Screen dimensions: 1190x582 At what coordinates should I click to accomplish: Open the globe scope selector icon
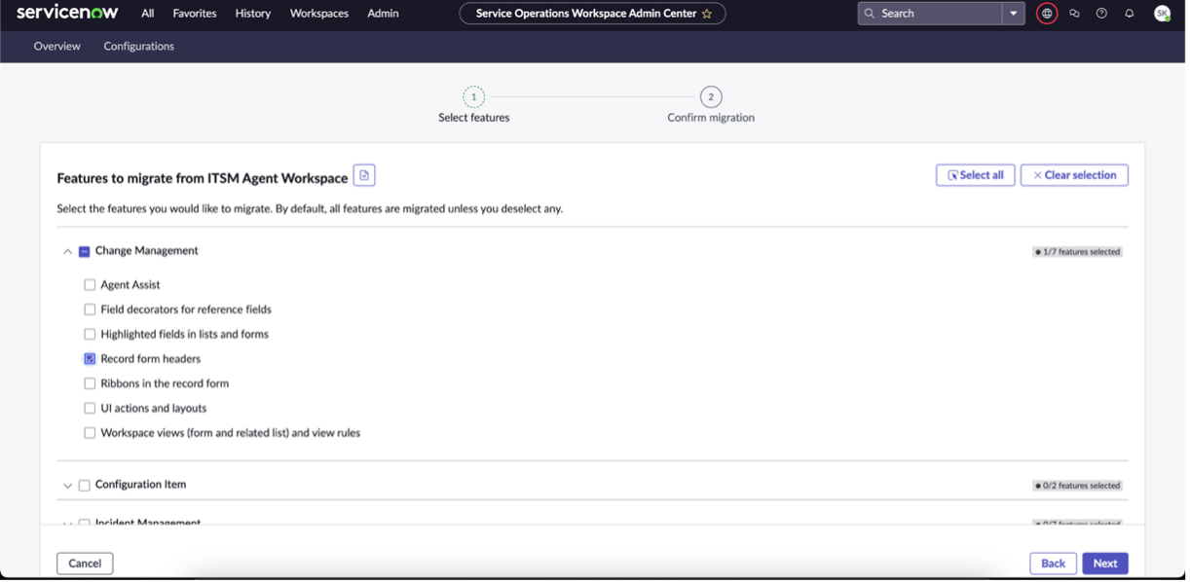click(1047, 14)
